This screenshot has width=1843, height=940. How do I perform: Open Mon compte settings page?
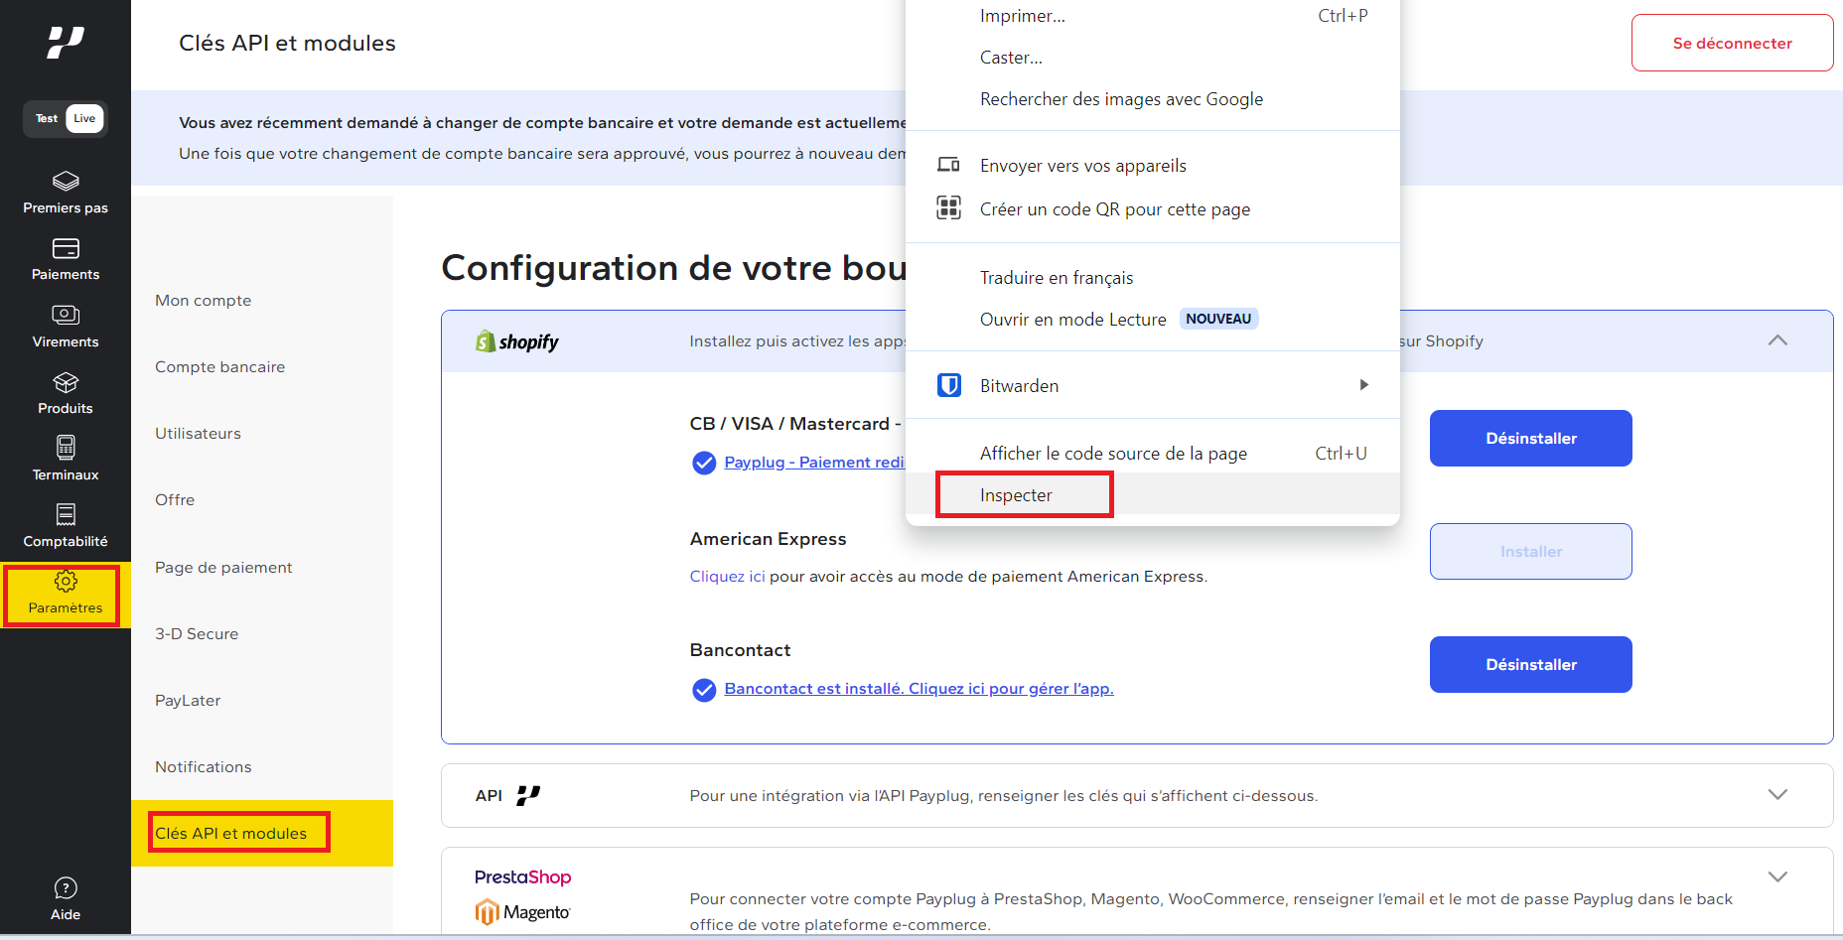coord(203,301)
